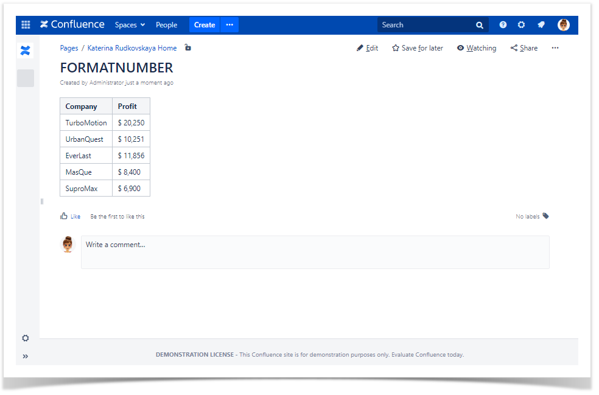The image size is (599, 395).
Task: Expand the Spaces dropdown menu
Action: pos(130,25)
